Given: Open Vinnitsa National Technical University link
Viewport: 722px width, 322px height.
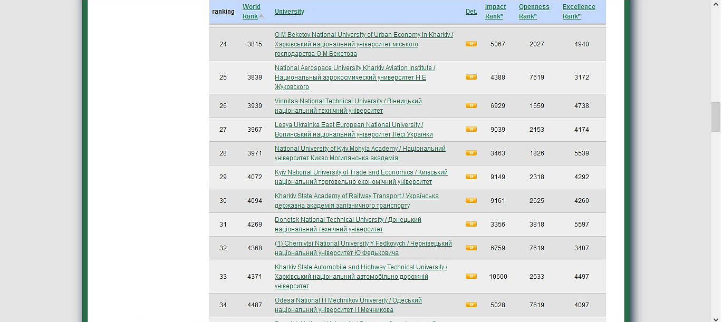Looking at the screenshot, I should [x=348, y=106].
